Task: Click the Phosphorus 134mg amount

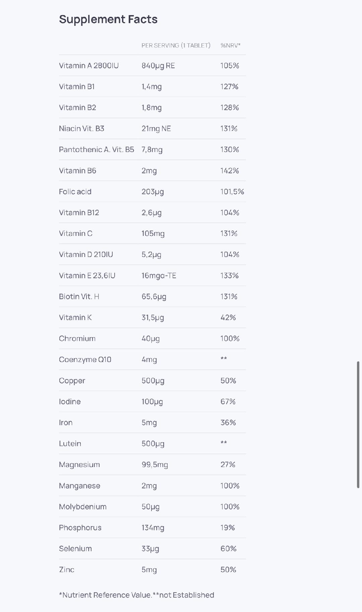Action: click(x=153, y=528)
